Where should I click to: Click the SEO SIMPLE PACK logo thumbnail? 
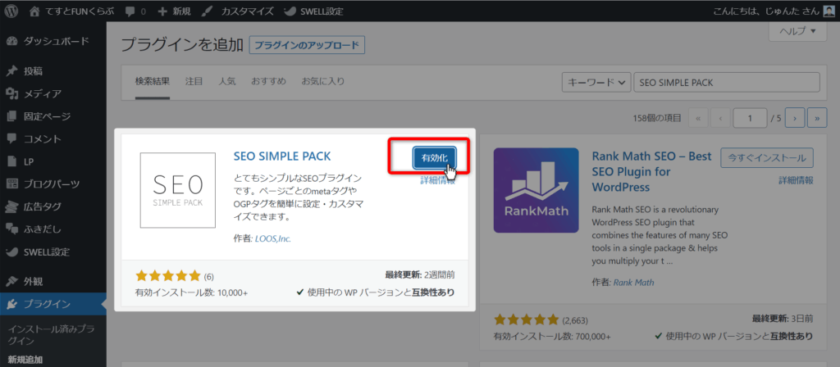(178, 190)
